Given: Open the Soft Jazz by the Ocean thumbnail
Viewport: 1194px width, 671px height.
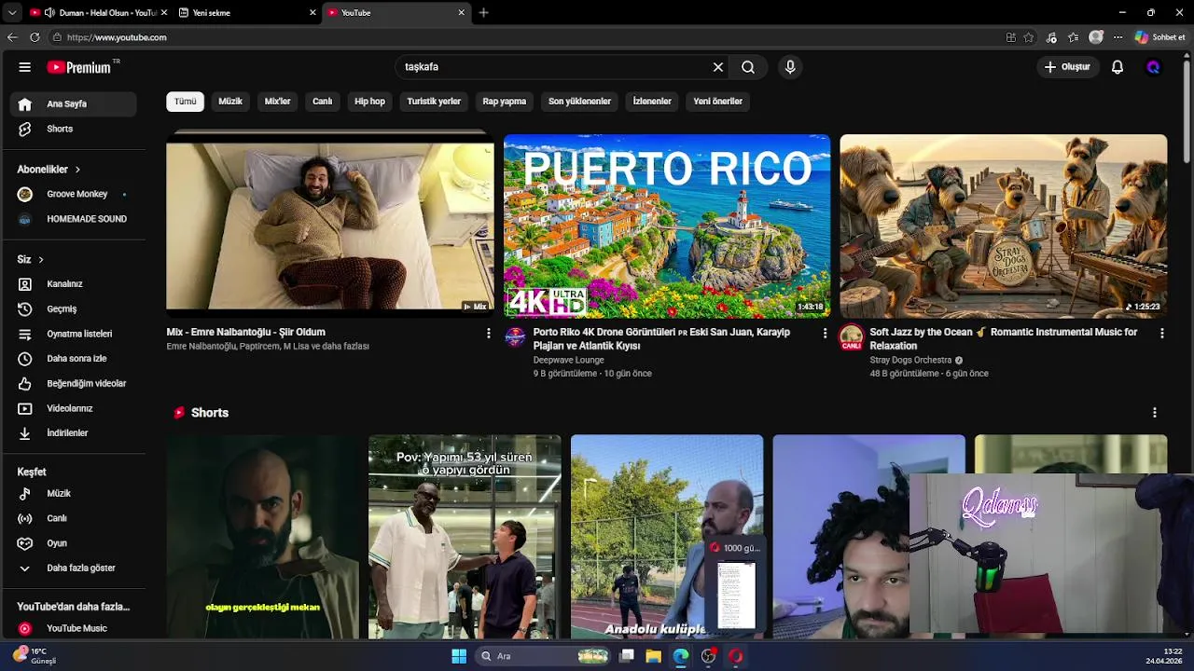Looking at the screenshot, I should coord(1004,226).
